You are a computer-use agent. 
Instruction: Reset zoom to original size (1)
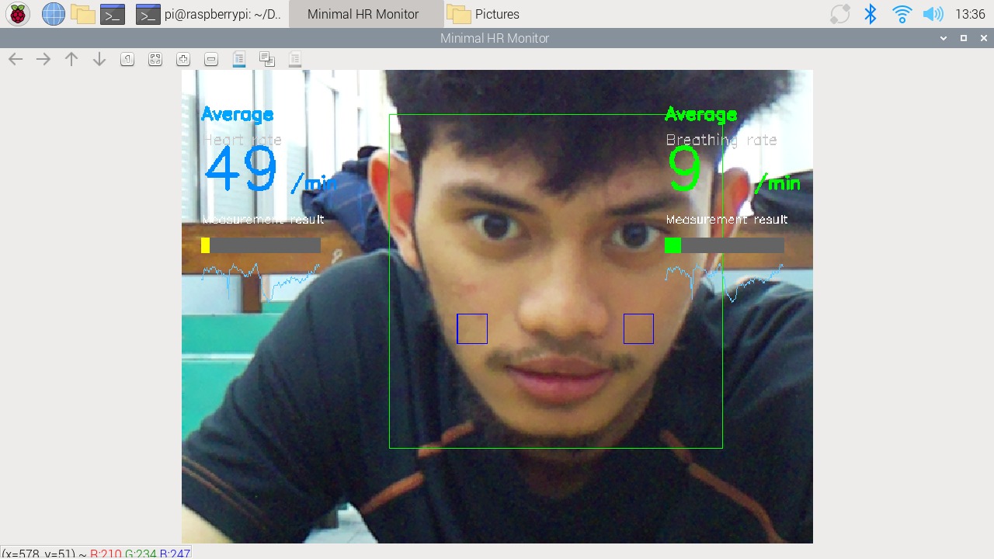pyautogui.click(x=127, y=59)
